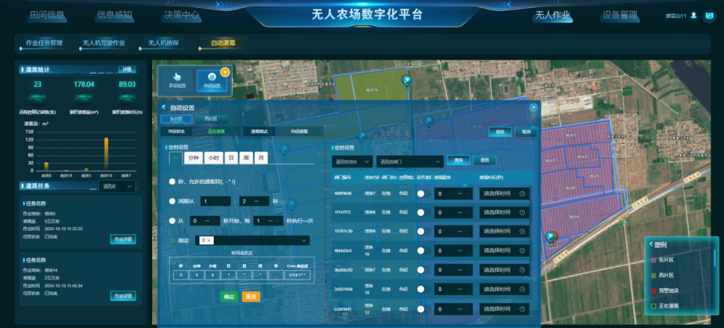Click the map marker on 地块19 field
Screen dimensions: 724x328
coord(406,80)
